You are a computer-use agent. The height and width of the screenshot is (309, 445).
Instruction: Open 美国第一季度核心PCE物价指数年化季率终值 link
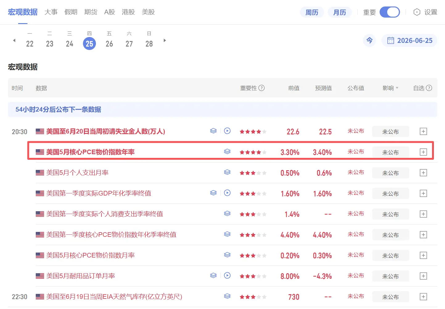tap(111, 235)
